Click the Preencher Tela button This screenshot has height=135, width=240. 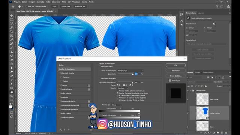(80, 6)
